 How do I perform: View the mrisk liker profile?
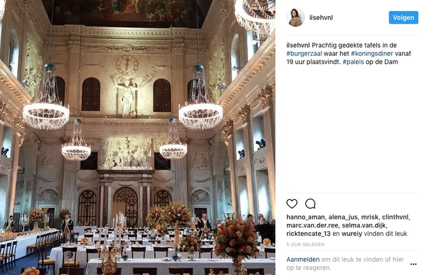(x=370, y=217)
